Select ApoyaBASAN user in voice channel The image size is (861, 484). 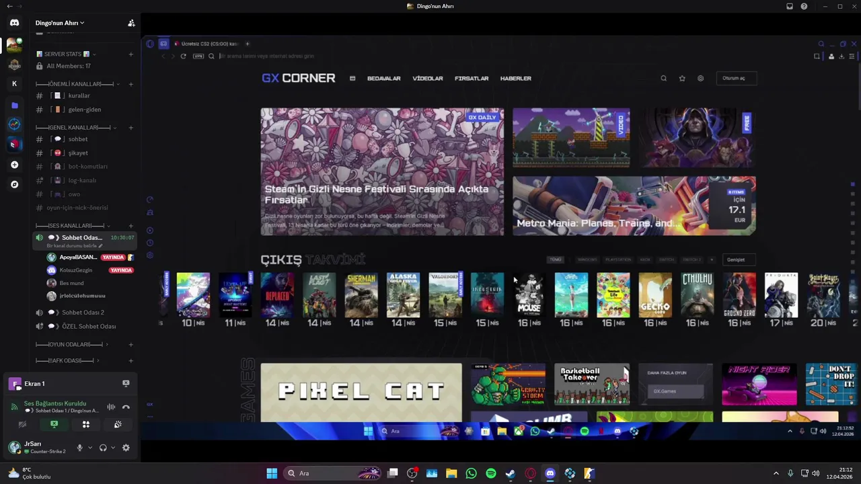(x=90, y=257)
